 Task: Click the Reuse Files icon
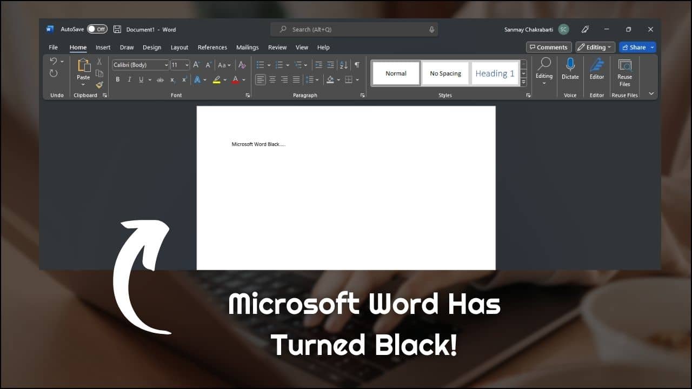[625, 64]
